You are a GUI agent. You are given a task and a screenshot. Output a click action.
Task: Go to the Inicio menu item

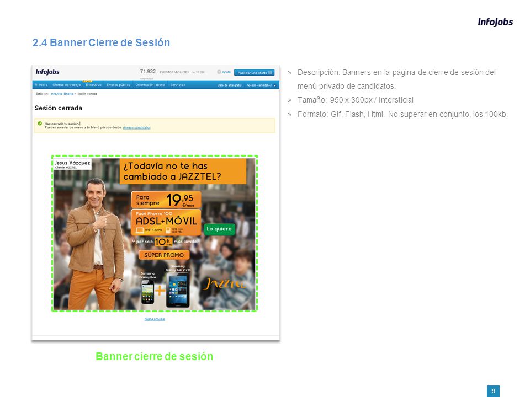(x=41, y=85)
